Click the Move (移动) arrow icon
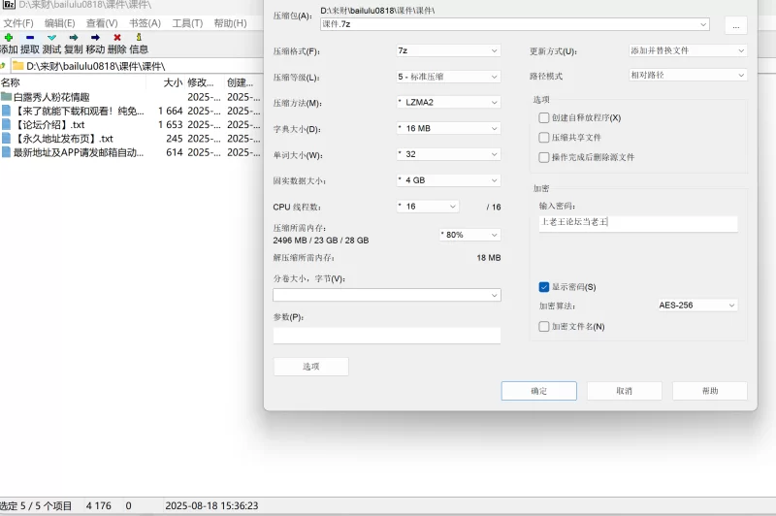Image resolution: width=776 pixels, height=516 pixels. (95, 37)
